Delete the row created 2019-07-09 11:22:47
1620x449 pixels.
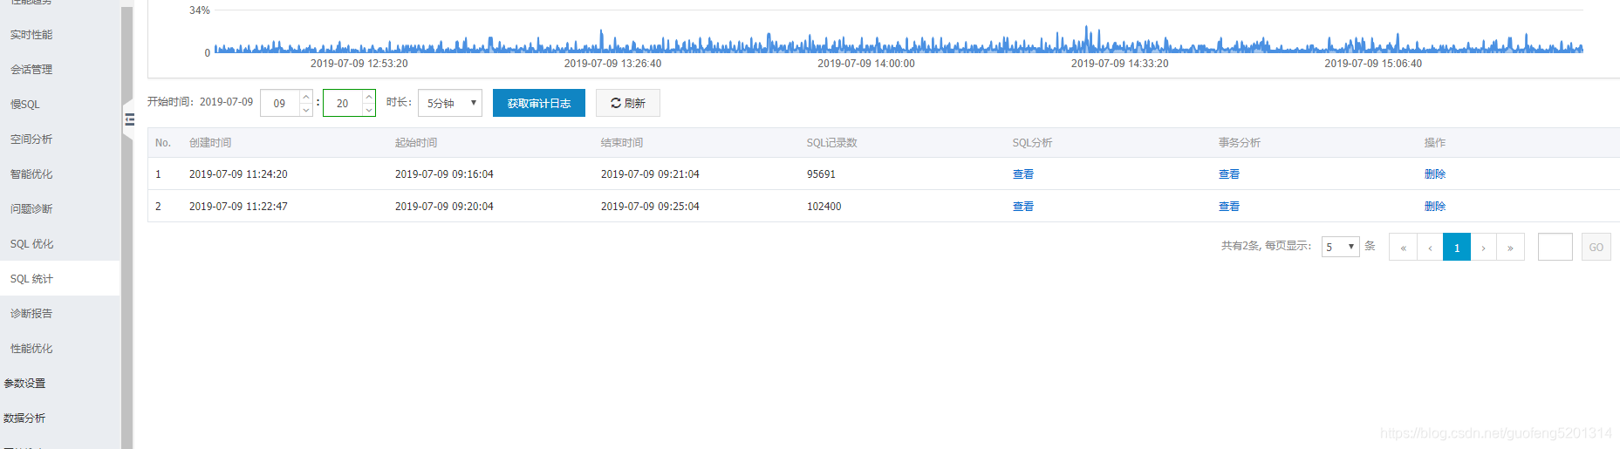pos(1434,207)
